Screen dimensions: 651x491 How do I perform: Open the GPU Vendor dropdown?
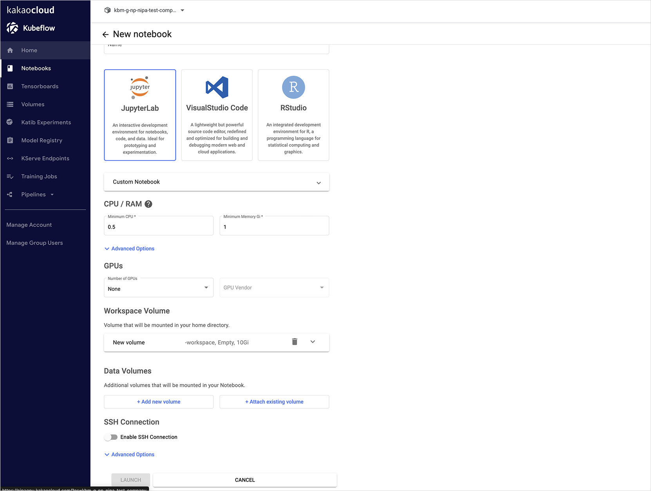274,288
